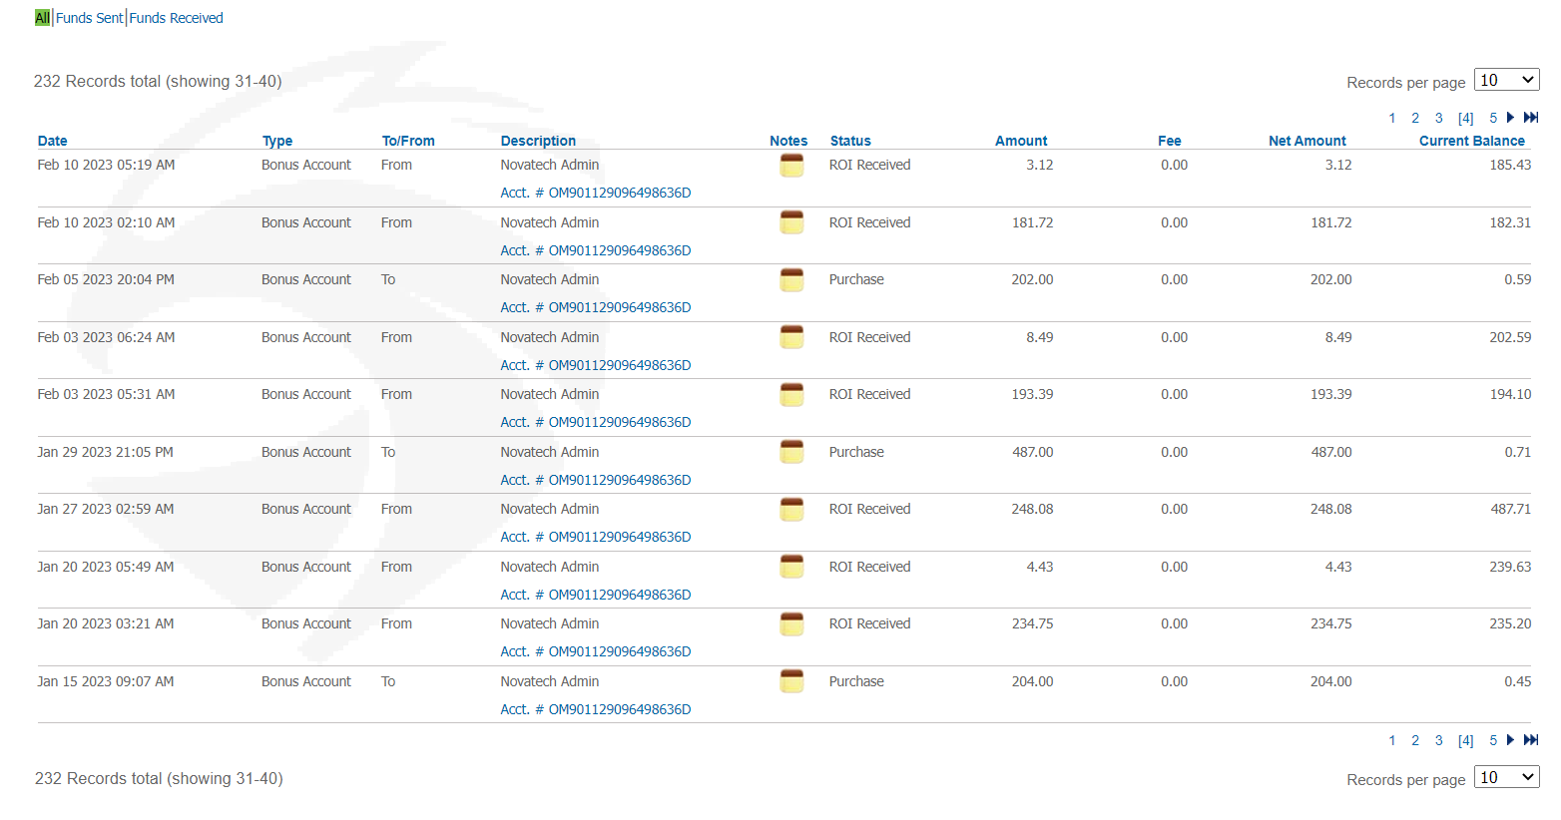The width and height of the screenshot is (1561, 820).
Task: Open notes icon for Jan 20 05:49 AM row
Action: point(791,568)
